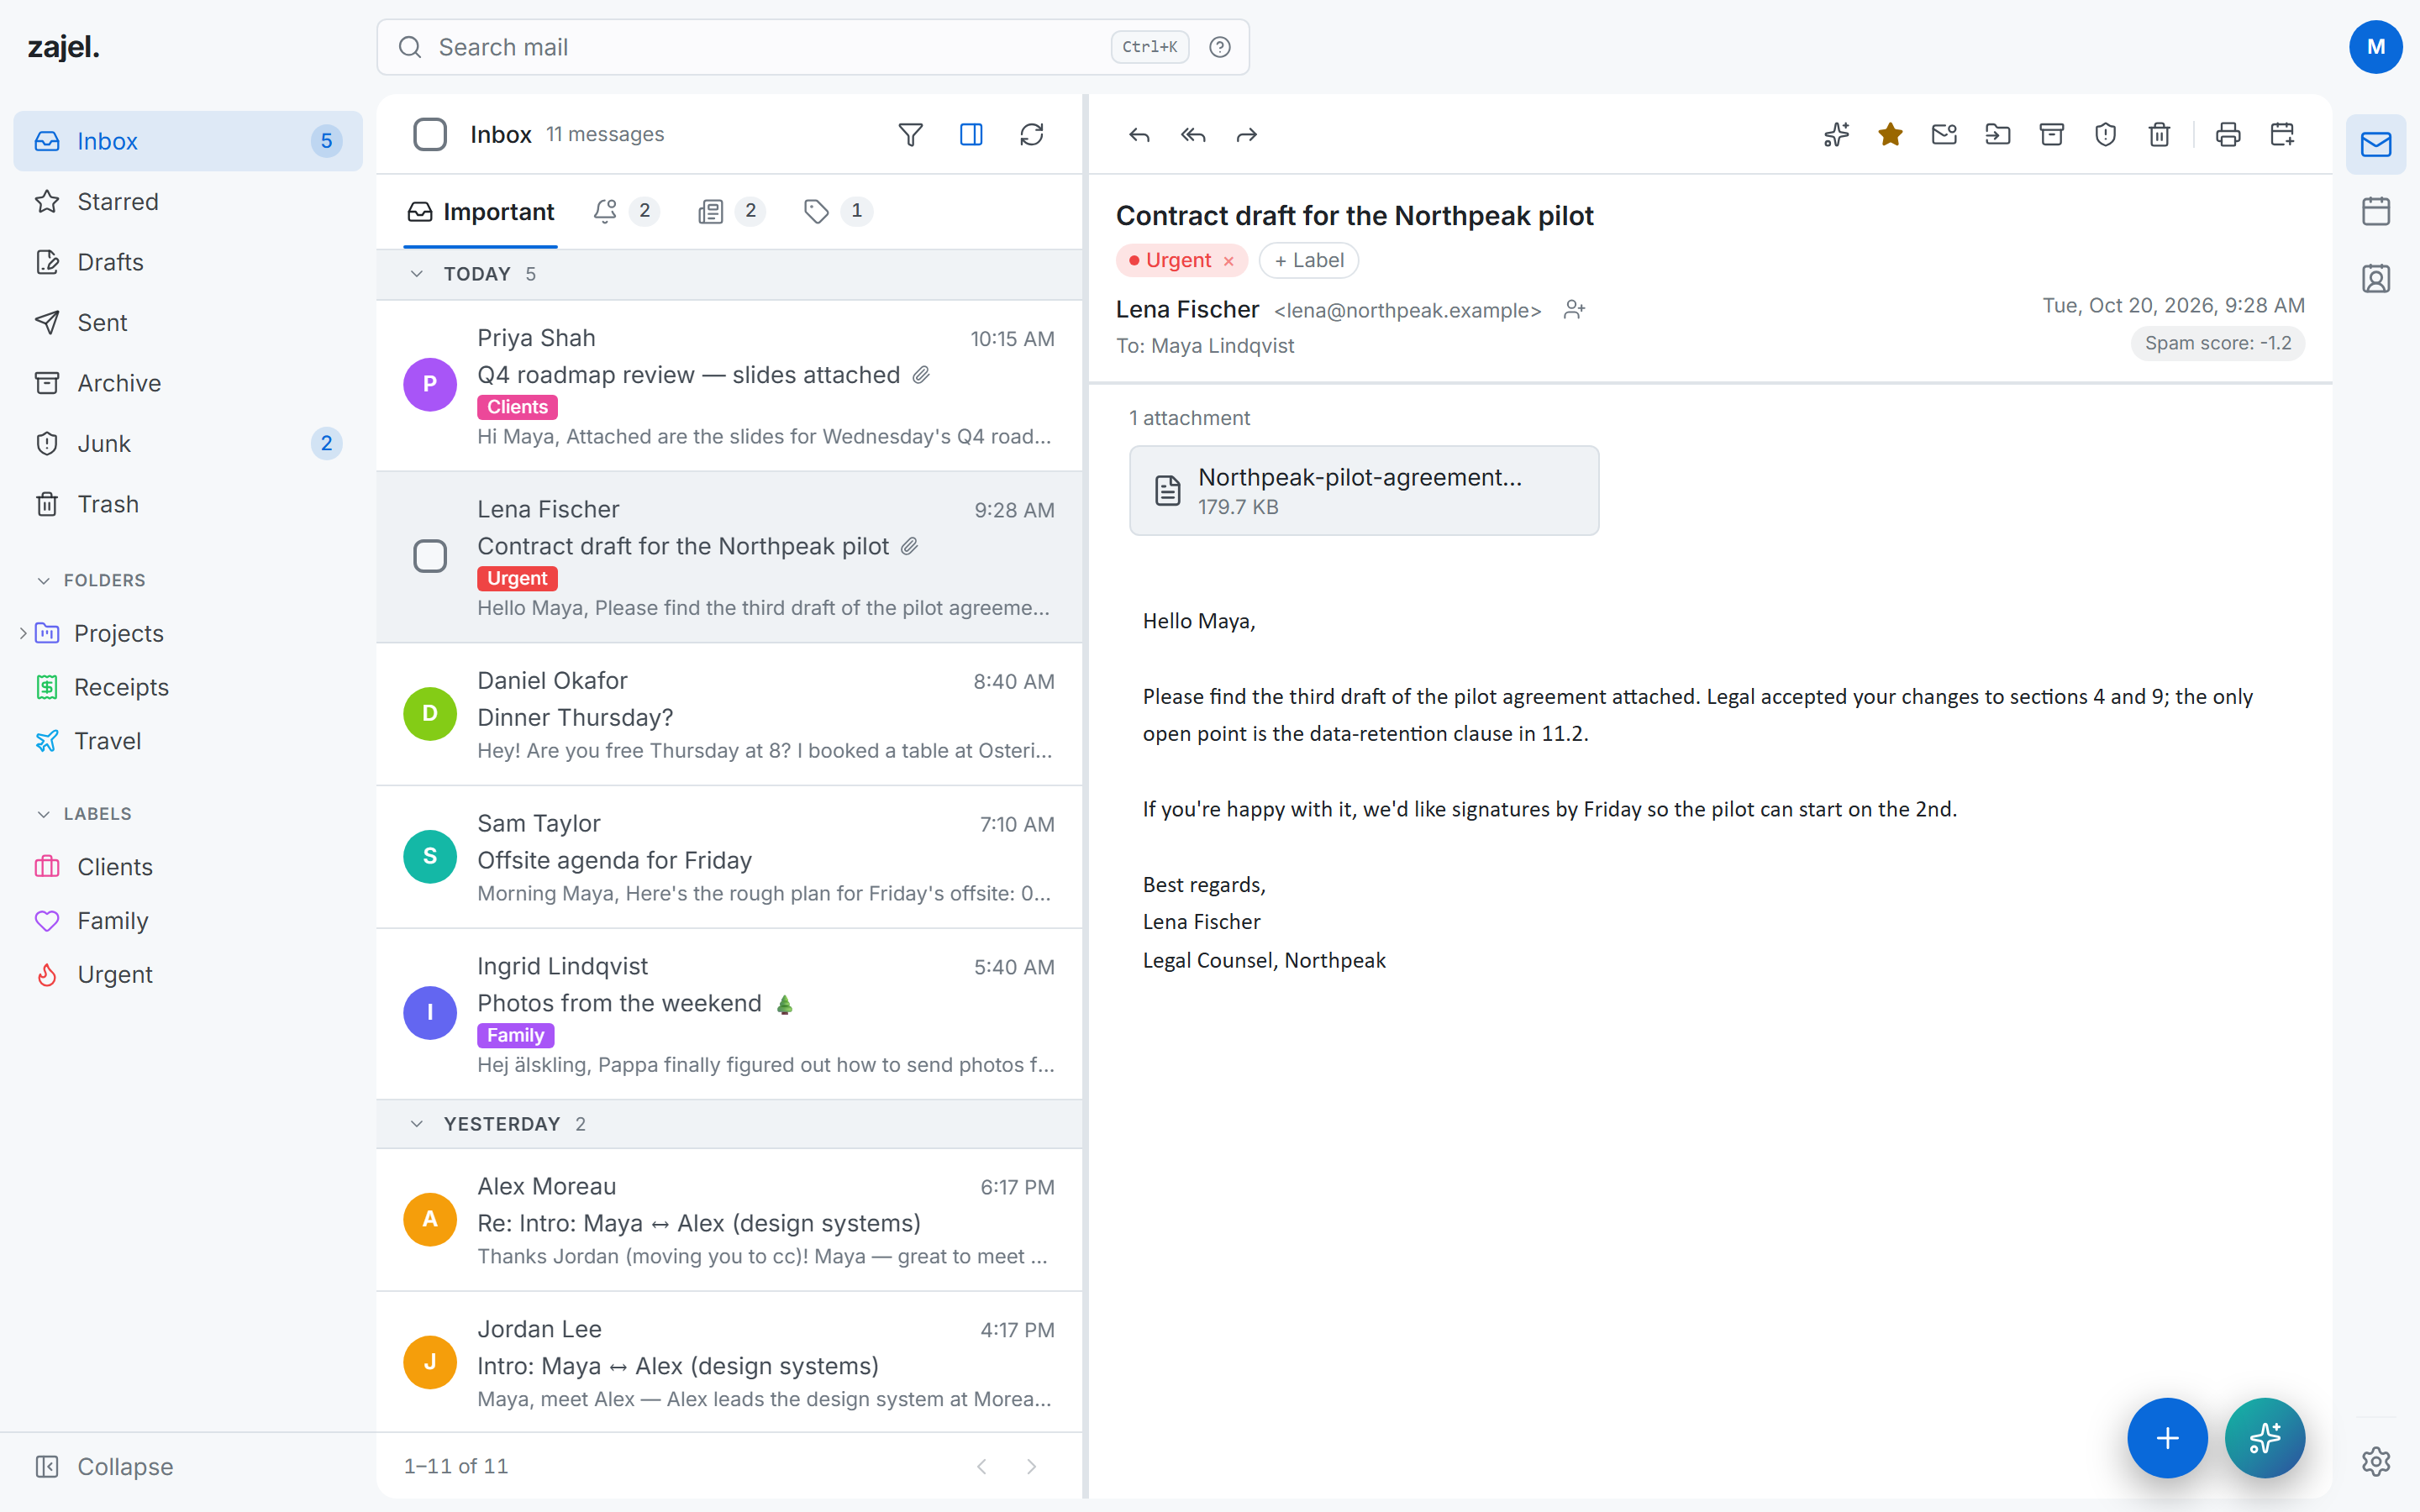Screen dimensions: 2420x1512
Task: Collapse the FOLDERS section
Action: pos(44,580)
